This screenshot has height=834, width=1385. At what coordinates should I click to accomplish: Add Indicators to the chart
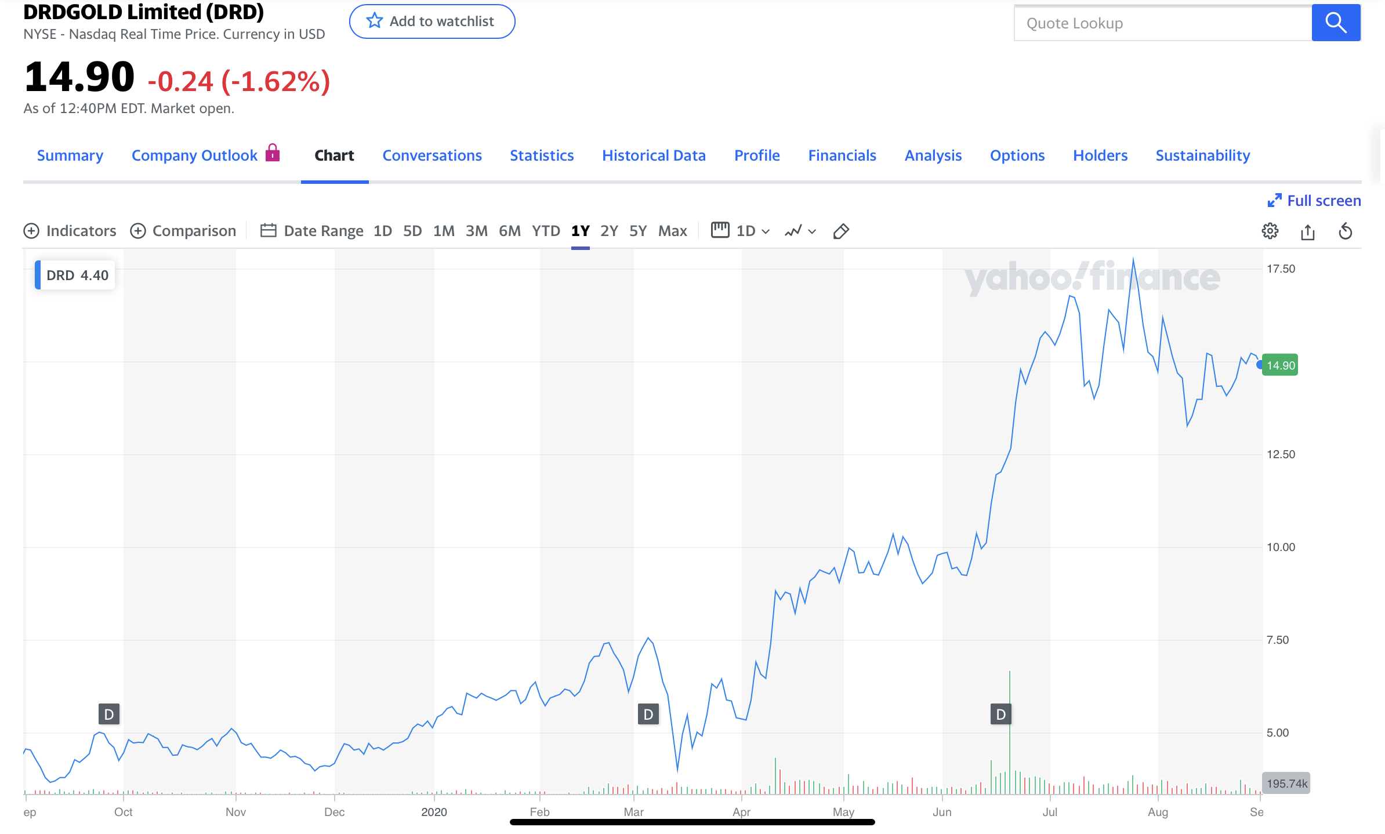click(70, 231)
